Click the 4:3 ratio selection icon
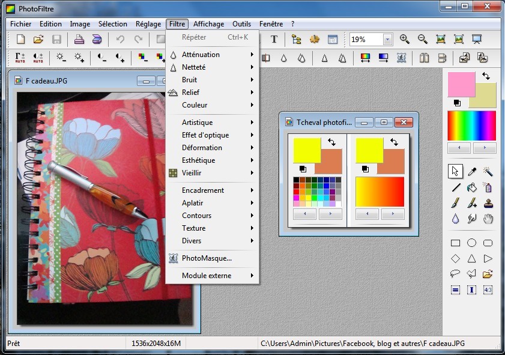Image resolution: width=505 pixels, height=355 pixels. pyautogui.click(x=488, y=290)
